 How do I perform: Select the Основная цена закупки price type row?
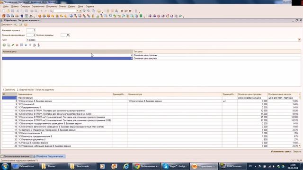(x=151, y=59)
